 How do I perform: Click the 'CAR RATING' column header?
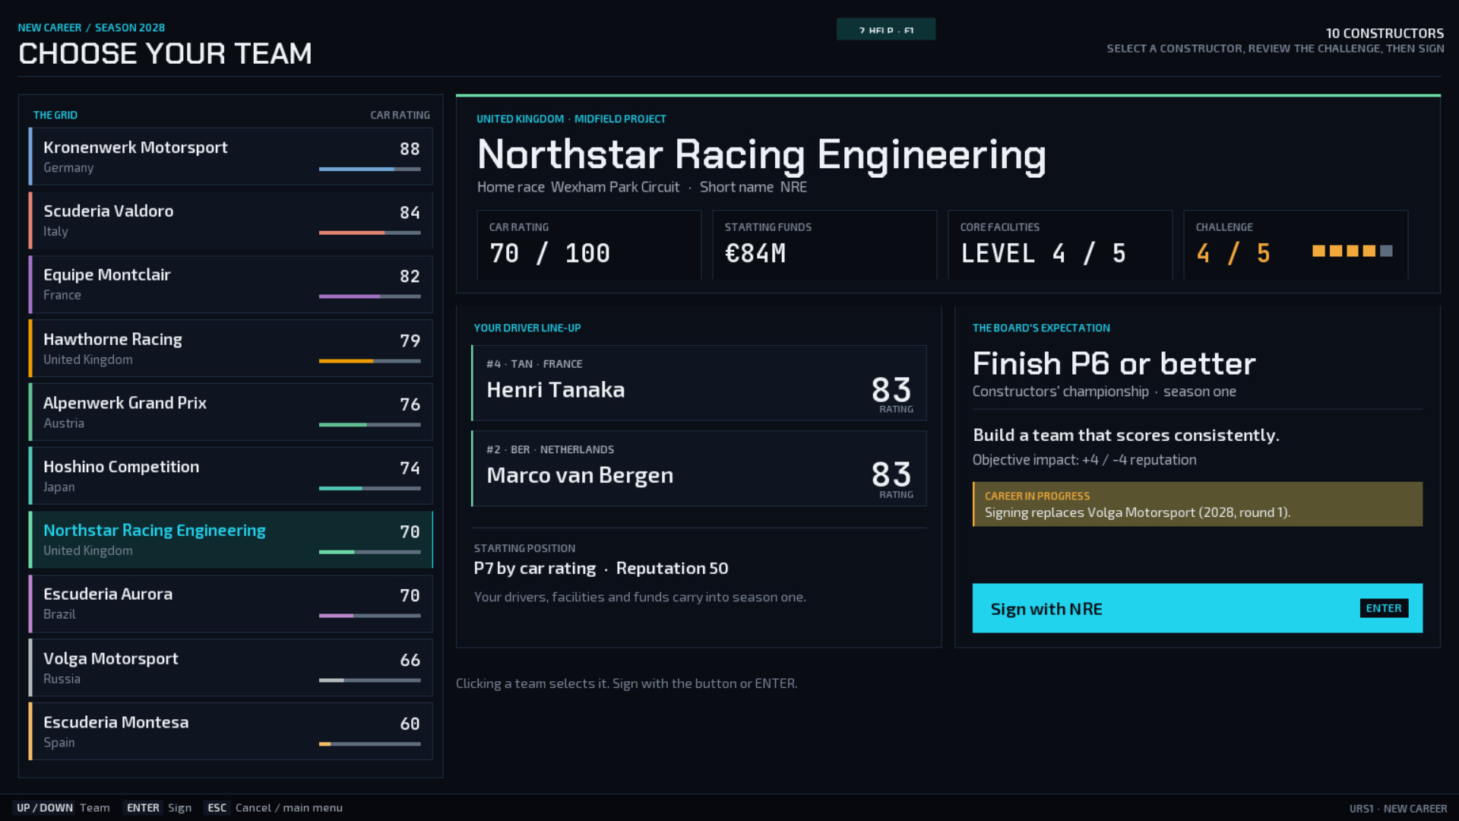click(400, 115)
